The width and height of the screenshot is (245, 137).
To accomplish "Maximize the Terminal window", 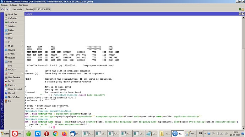I will pyautogui.click(x=240, y=14).
